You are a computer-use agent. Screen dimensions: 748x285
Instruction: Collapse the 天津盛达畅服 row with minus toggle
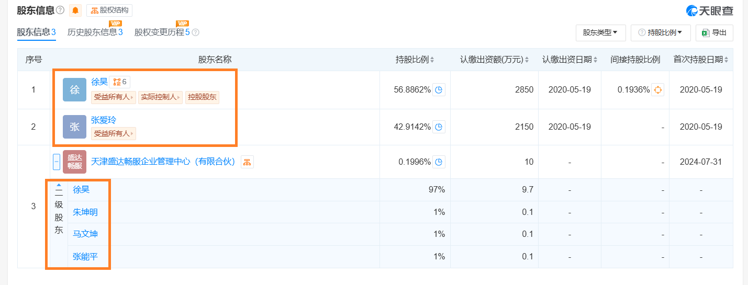coord(57,162)
